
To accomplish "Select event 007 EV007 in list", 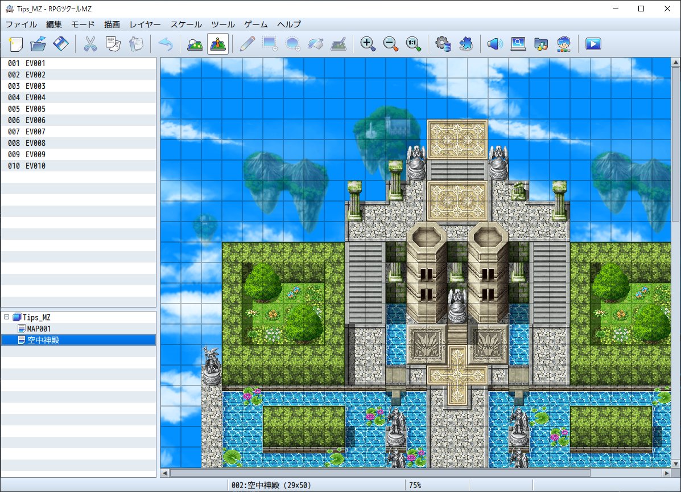I will click(78, 132).
